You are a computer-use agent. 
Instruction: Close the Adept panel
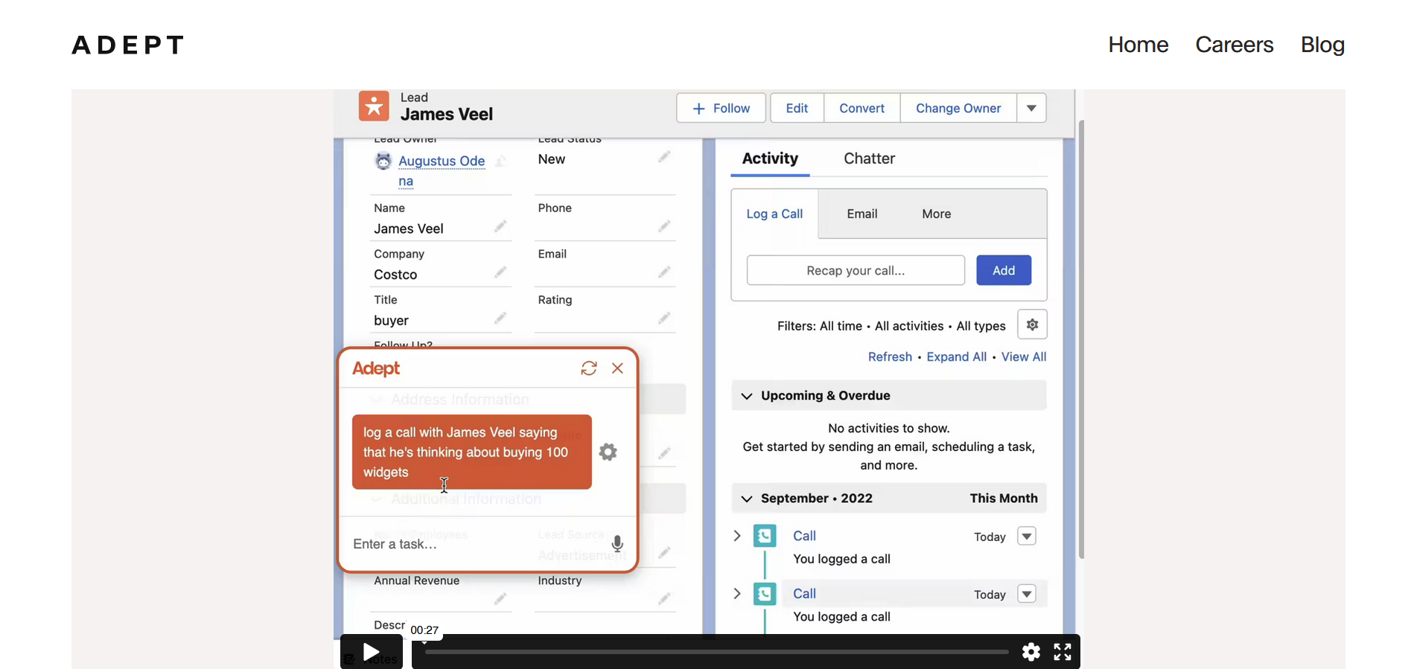pos(617,368)
